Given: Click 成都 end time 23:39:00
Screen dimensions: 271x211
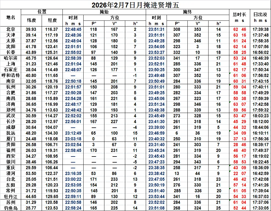Looking at the screenshot, I should [x=156, y=127].
